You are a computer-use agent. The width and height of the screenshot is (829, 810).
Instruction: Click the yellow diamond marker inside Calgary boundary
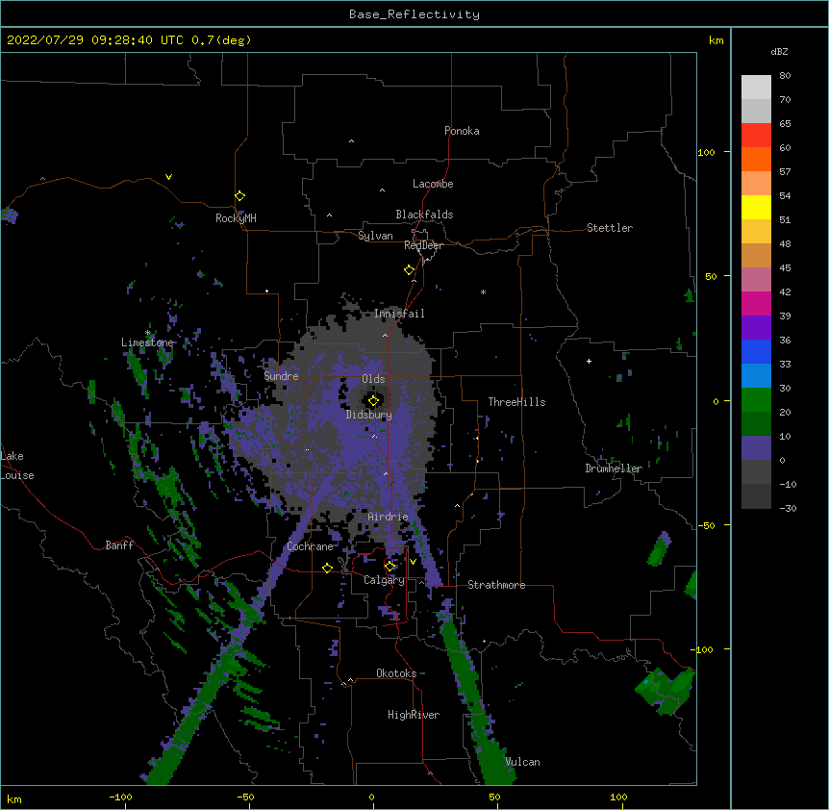pyautogui.click(x=389, y=567)
